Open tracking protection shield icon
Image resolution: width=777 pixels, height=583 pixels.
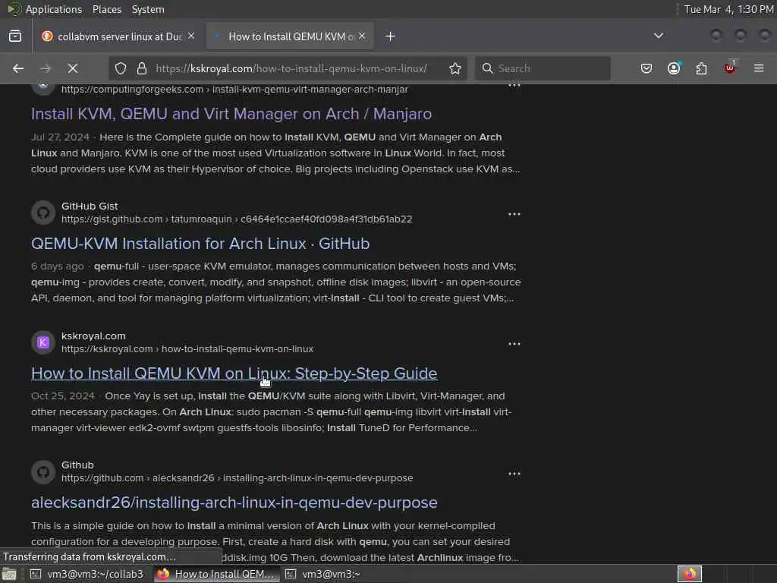pyautogui.click(x=121, y=68)
